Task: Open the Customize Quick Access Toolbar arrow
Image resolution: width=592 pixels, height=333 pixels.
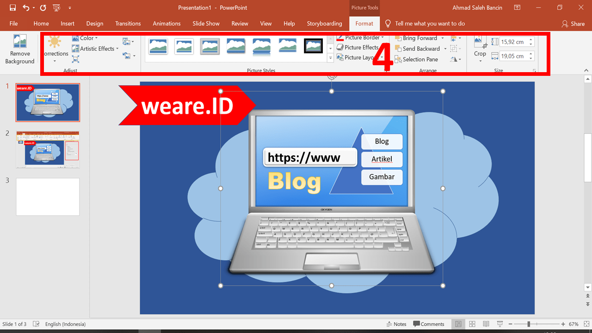Action: pyautogui.click(x=70, y=8)
